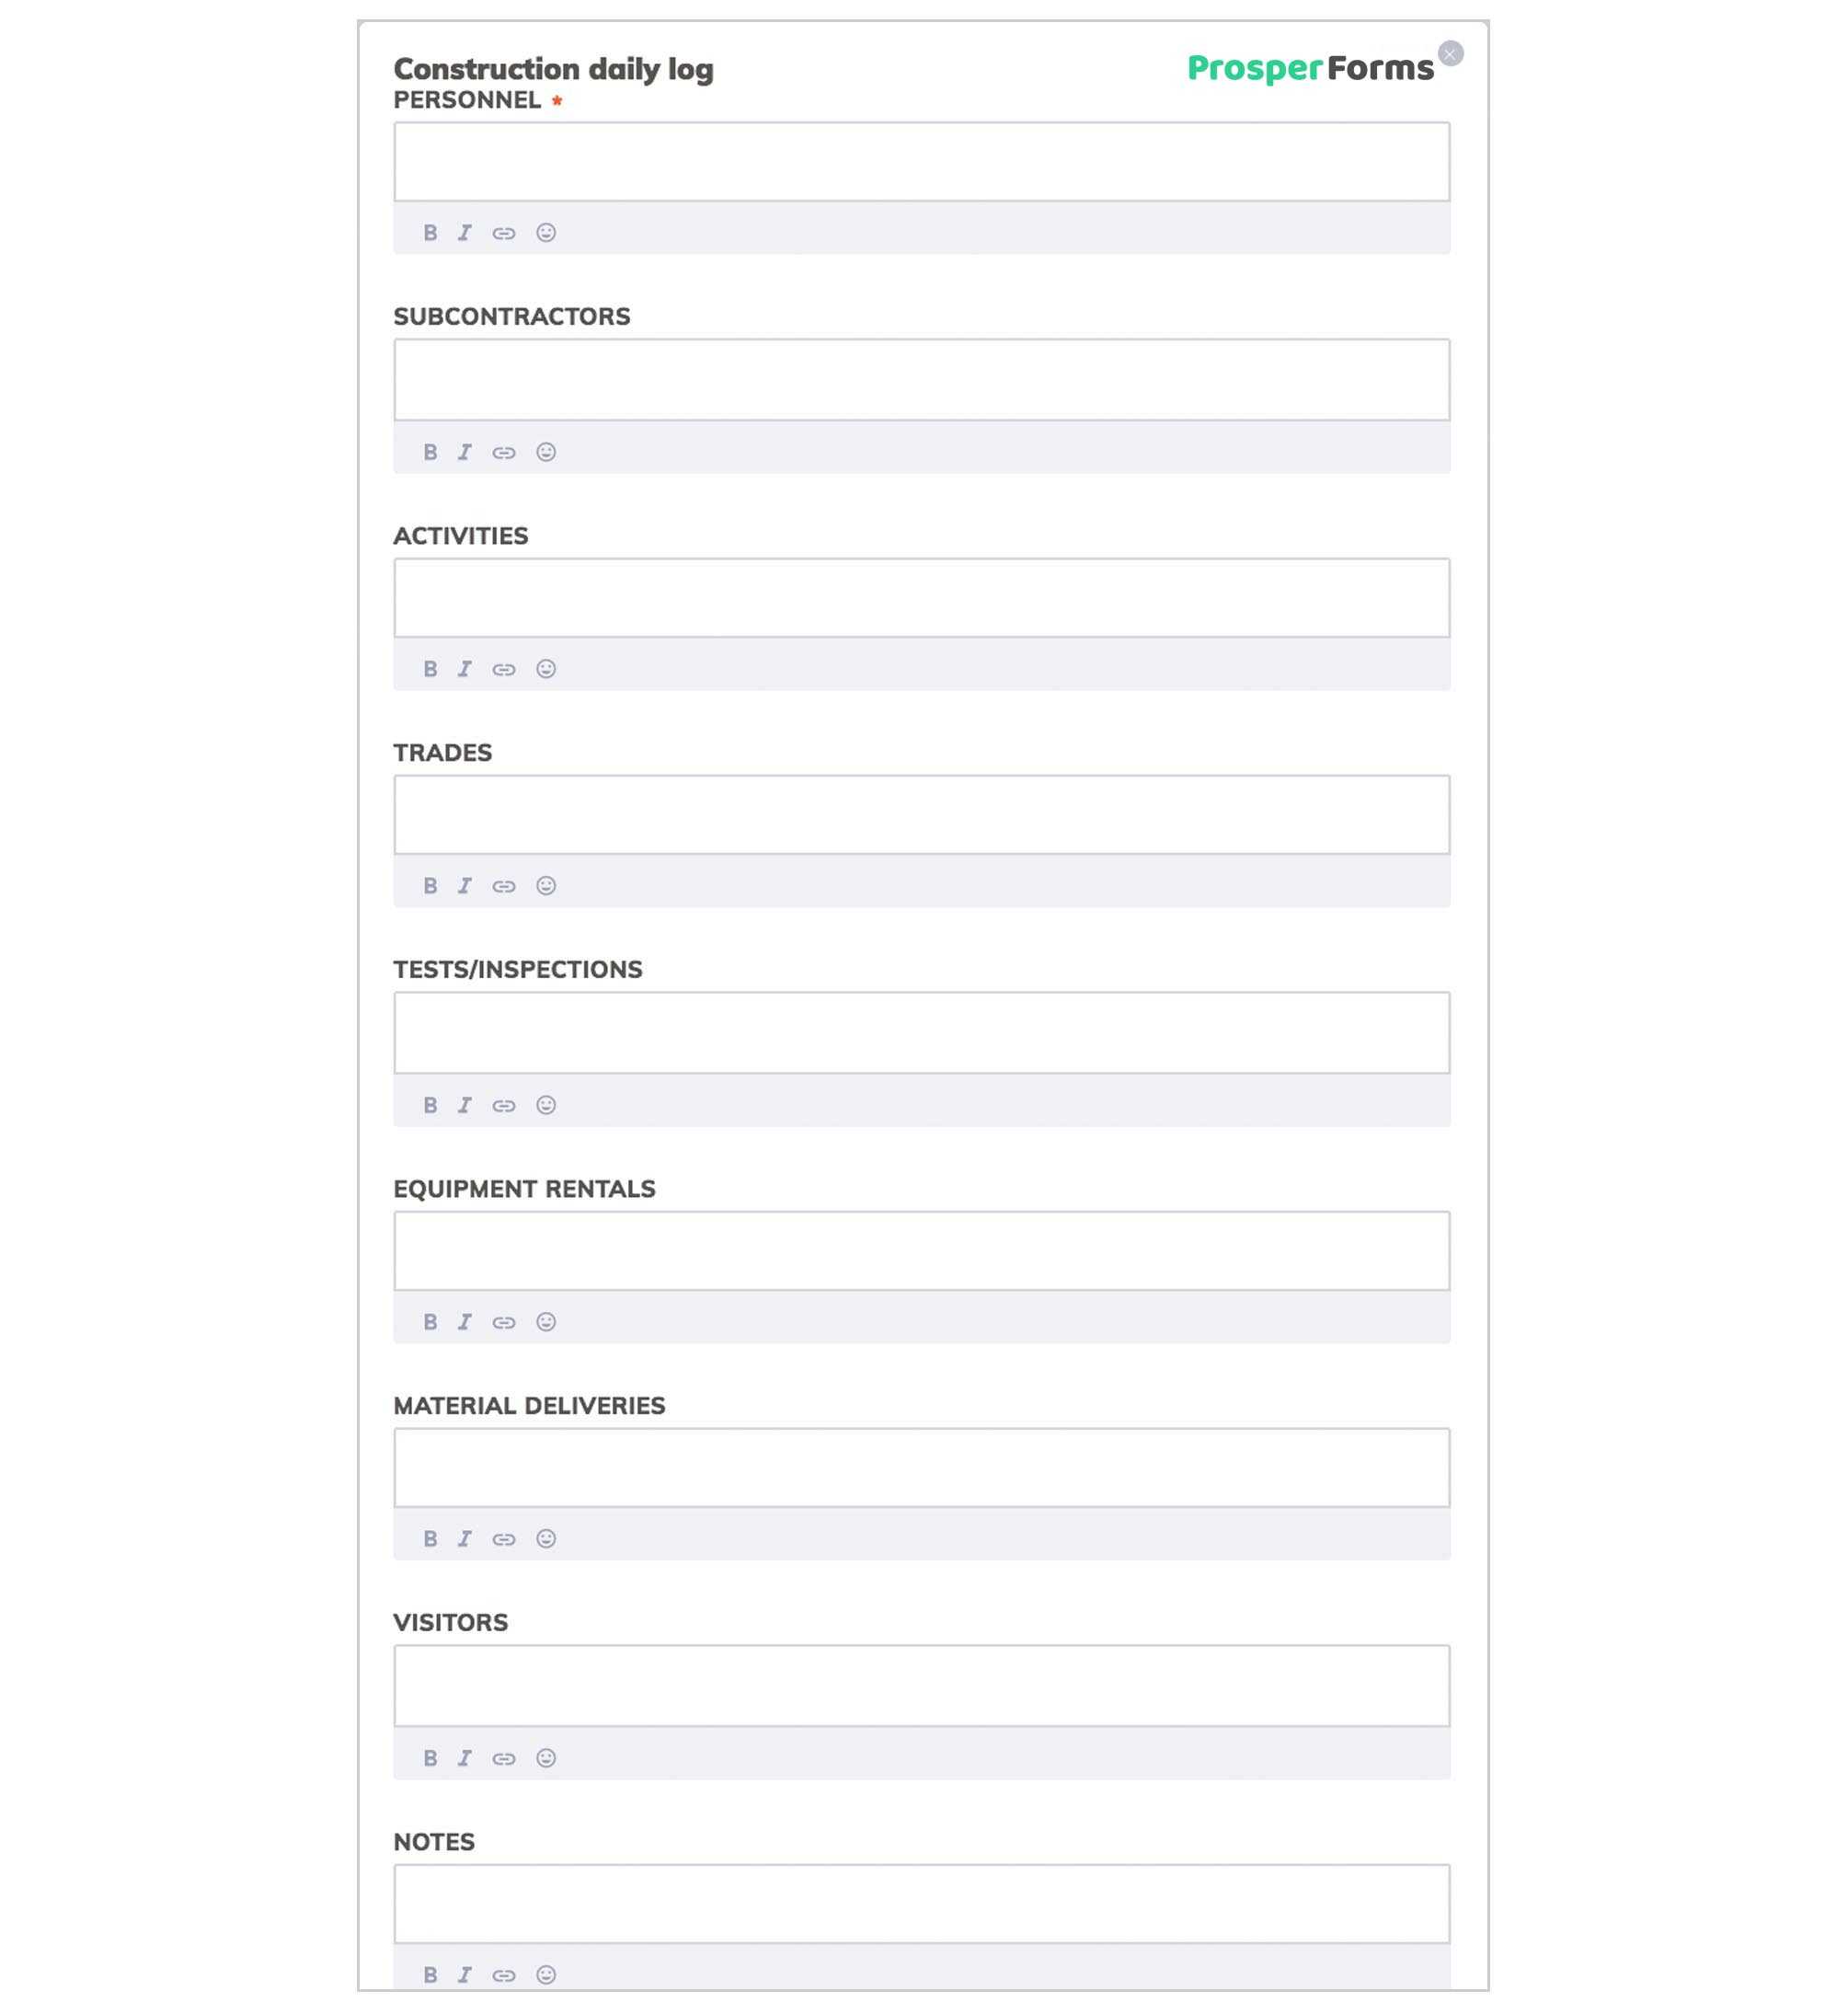Click the Emoji icon in MATERIAL DELIVERIES field
The image size is (1848, 2014).
[x=547, y=1538]
